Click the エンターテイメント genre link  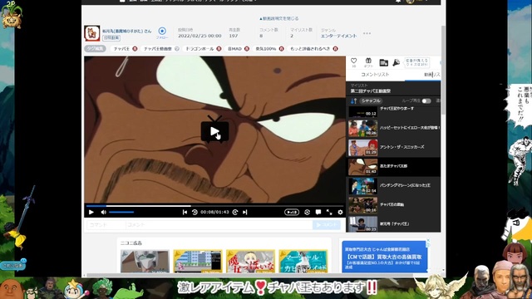pos(338,36)
